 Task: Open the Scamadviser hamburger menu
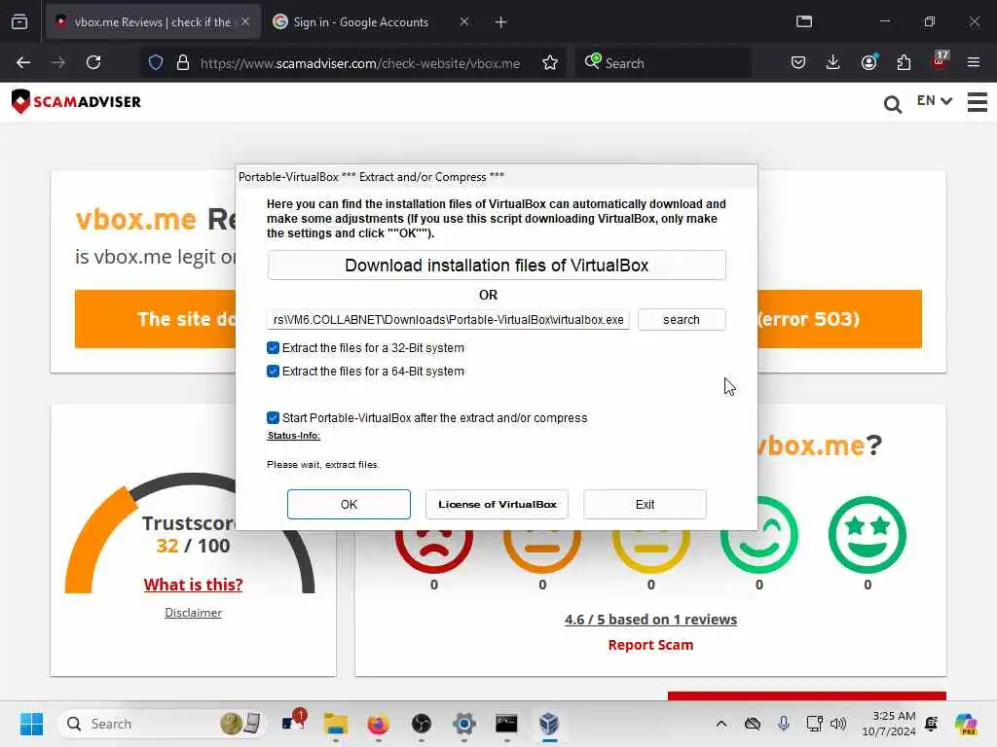pos(978,101)
